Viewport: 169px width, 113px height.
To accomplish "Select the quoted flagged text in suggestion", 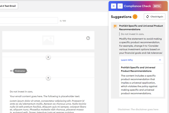I will 132,34.
